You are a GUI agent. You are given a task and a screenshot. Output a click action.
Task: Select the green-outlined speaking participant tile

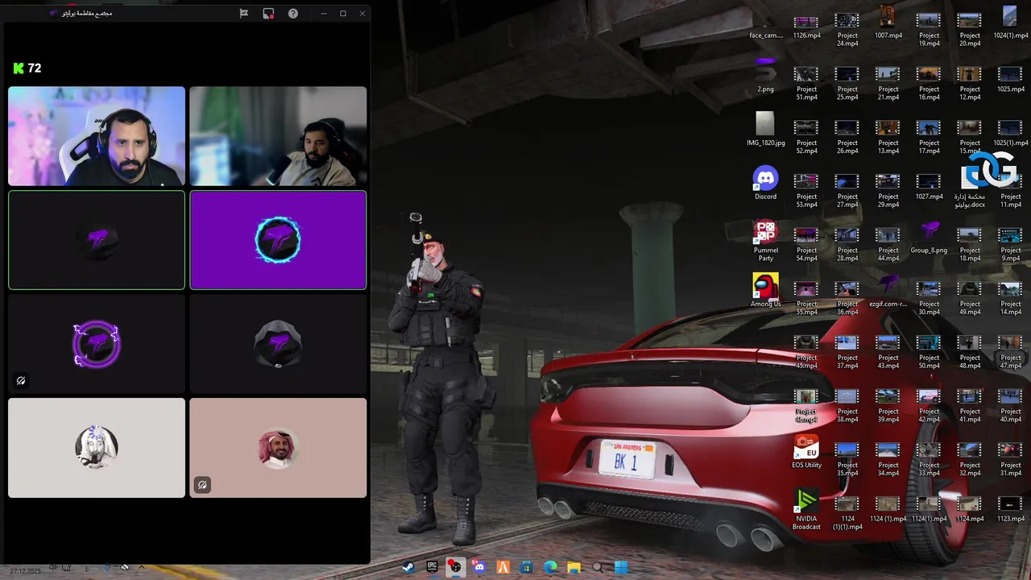click(x=97, y=240)
